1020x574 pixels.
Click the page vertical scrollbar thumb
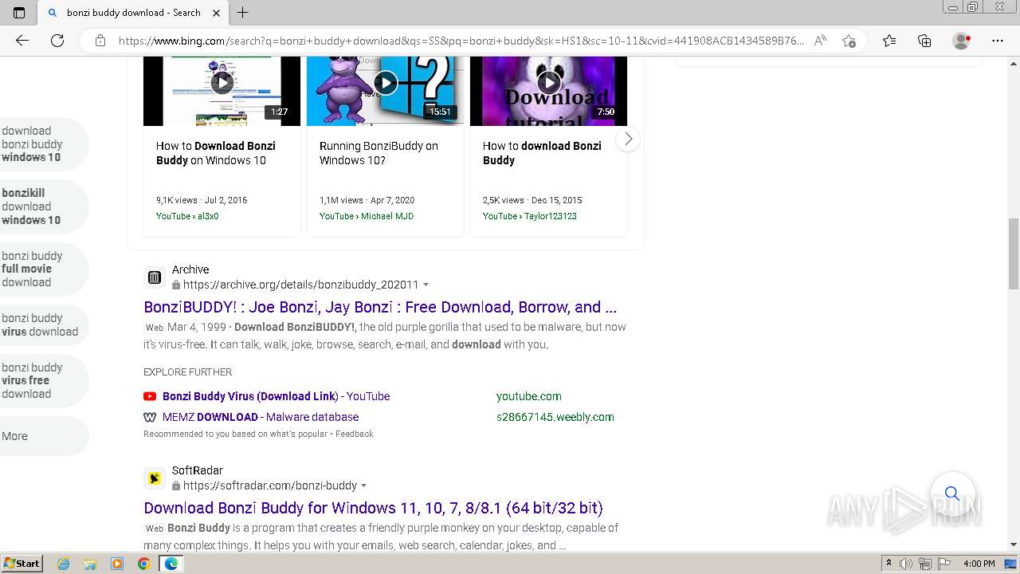[1014, 254]
